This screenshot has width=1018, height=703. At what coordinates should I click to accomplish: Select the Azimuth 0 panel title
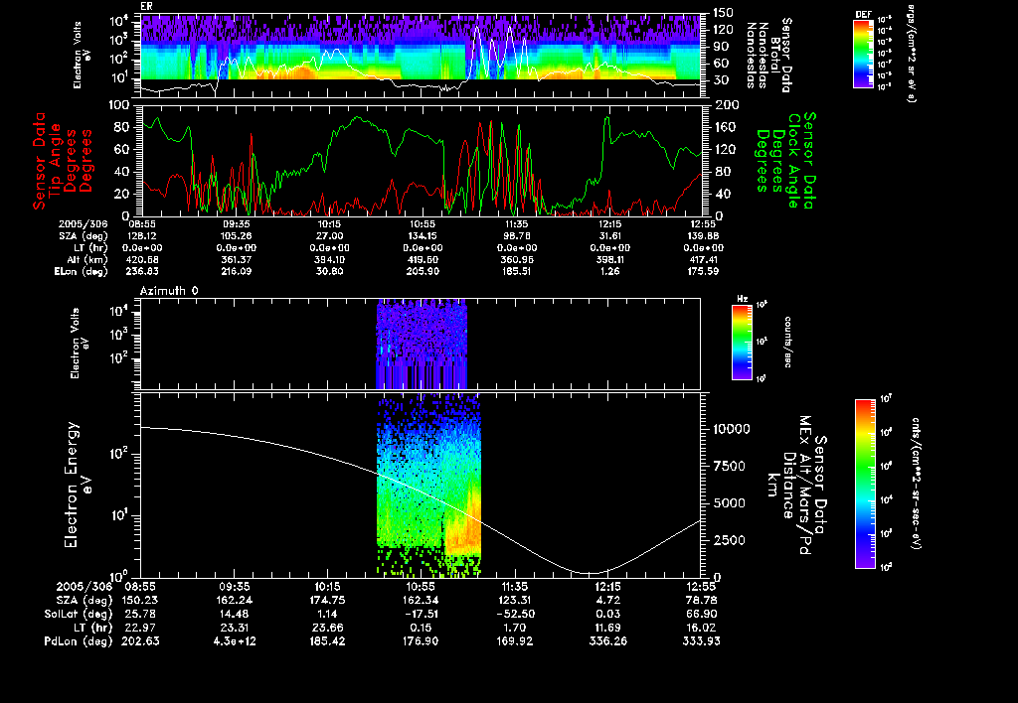[x=169, y=291]
